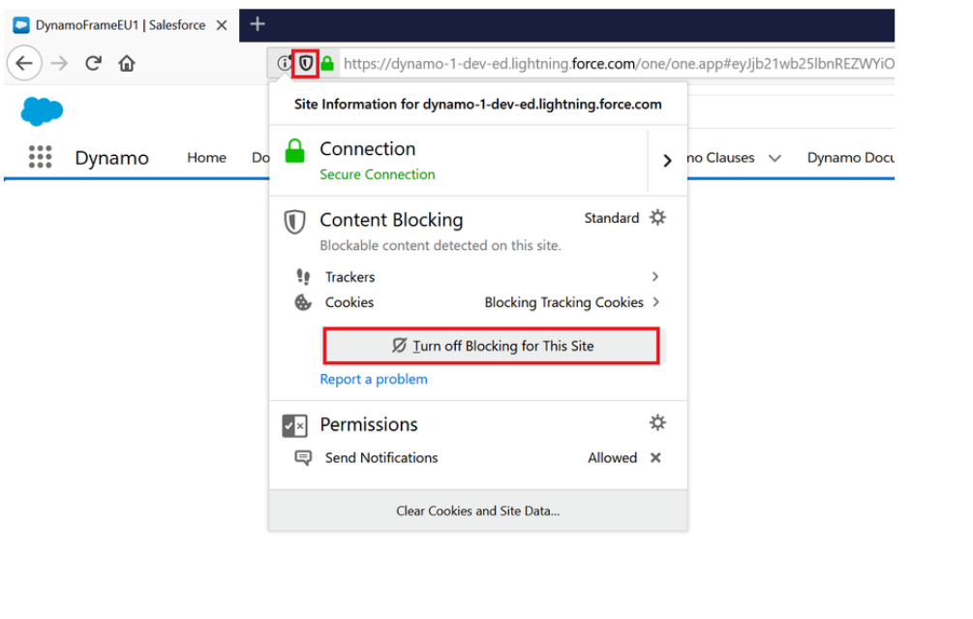Image resolution: width=973 pixels, height=619 pixels.
Task: Open Permissions settings gear icon
Action: tap(657, 423)
